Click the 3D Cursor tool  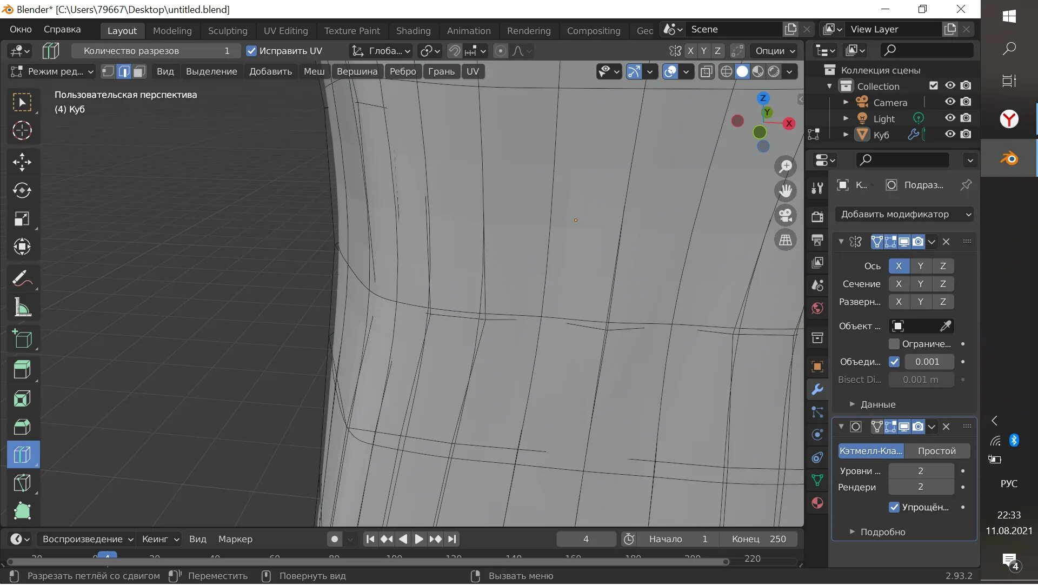(x=22, y=131)
